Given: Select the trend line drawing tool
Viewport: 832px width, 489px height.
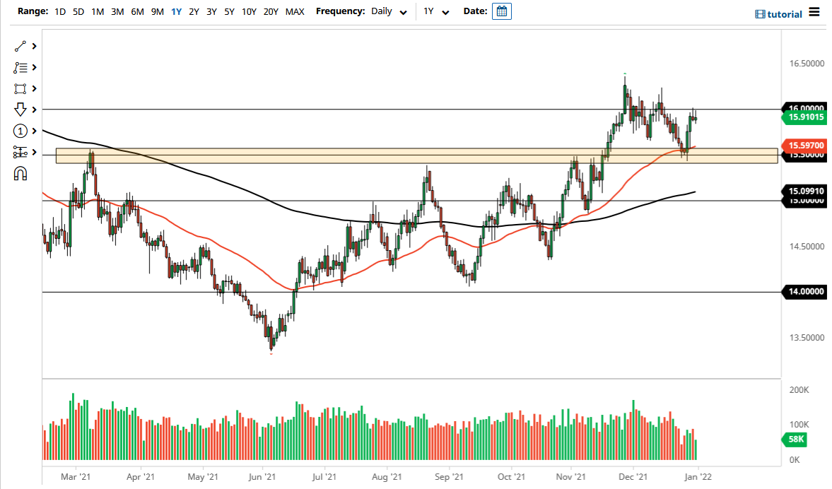Looking at the screenshot, I should point(20,46).
